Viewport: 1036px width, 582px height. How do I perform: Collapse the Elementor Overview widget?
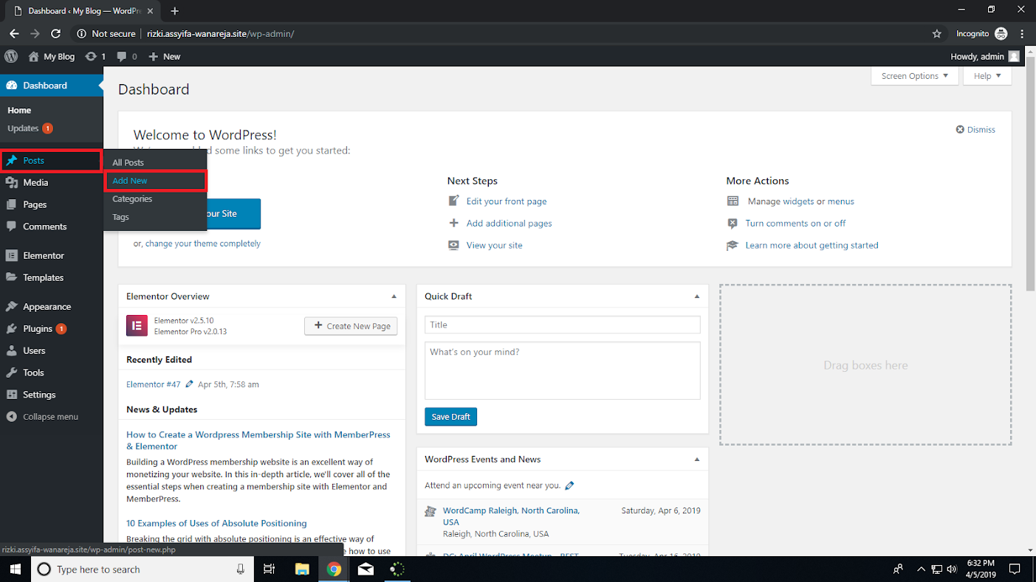[394, 297]
